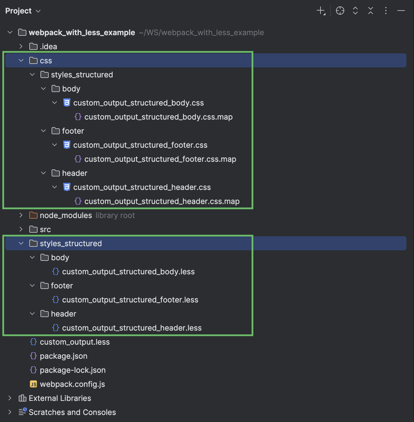The image size is (414, 422).
Task: Select custom_output_structured_body.css.map
Action: (158, 117)
